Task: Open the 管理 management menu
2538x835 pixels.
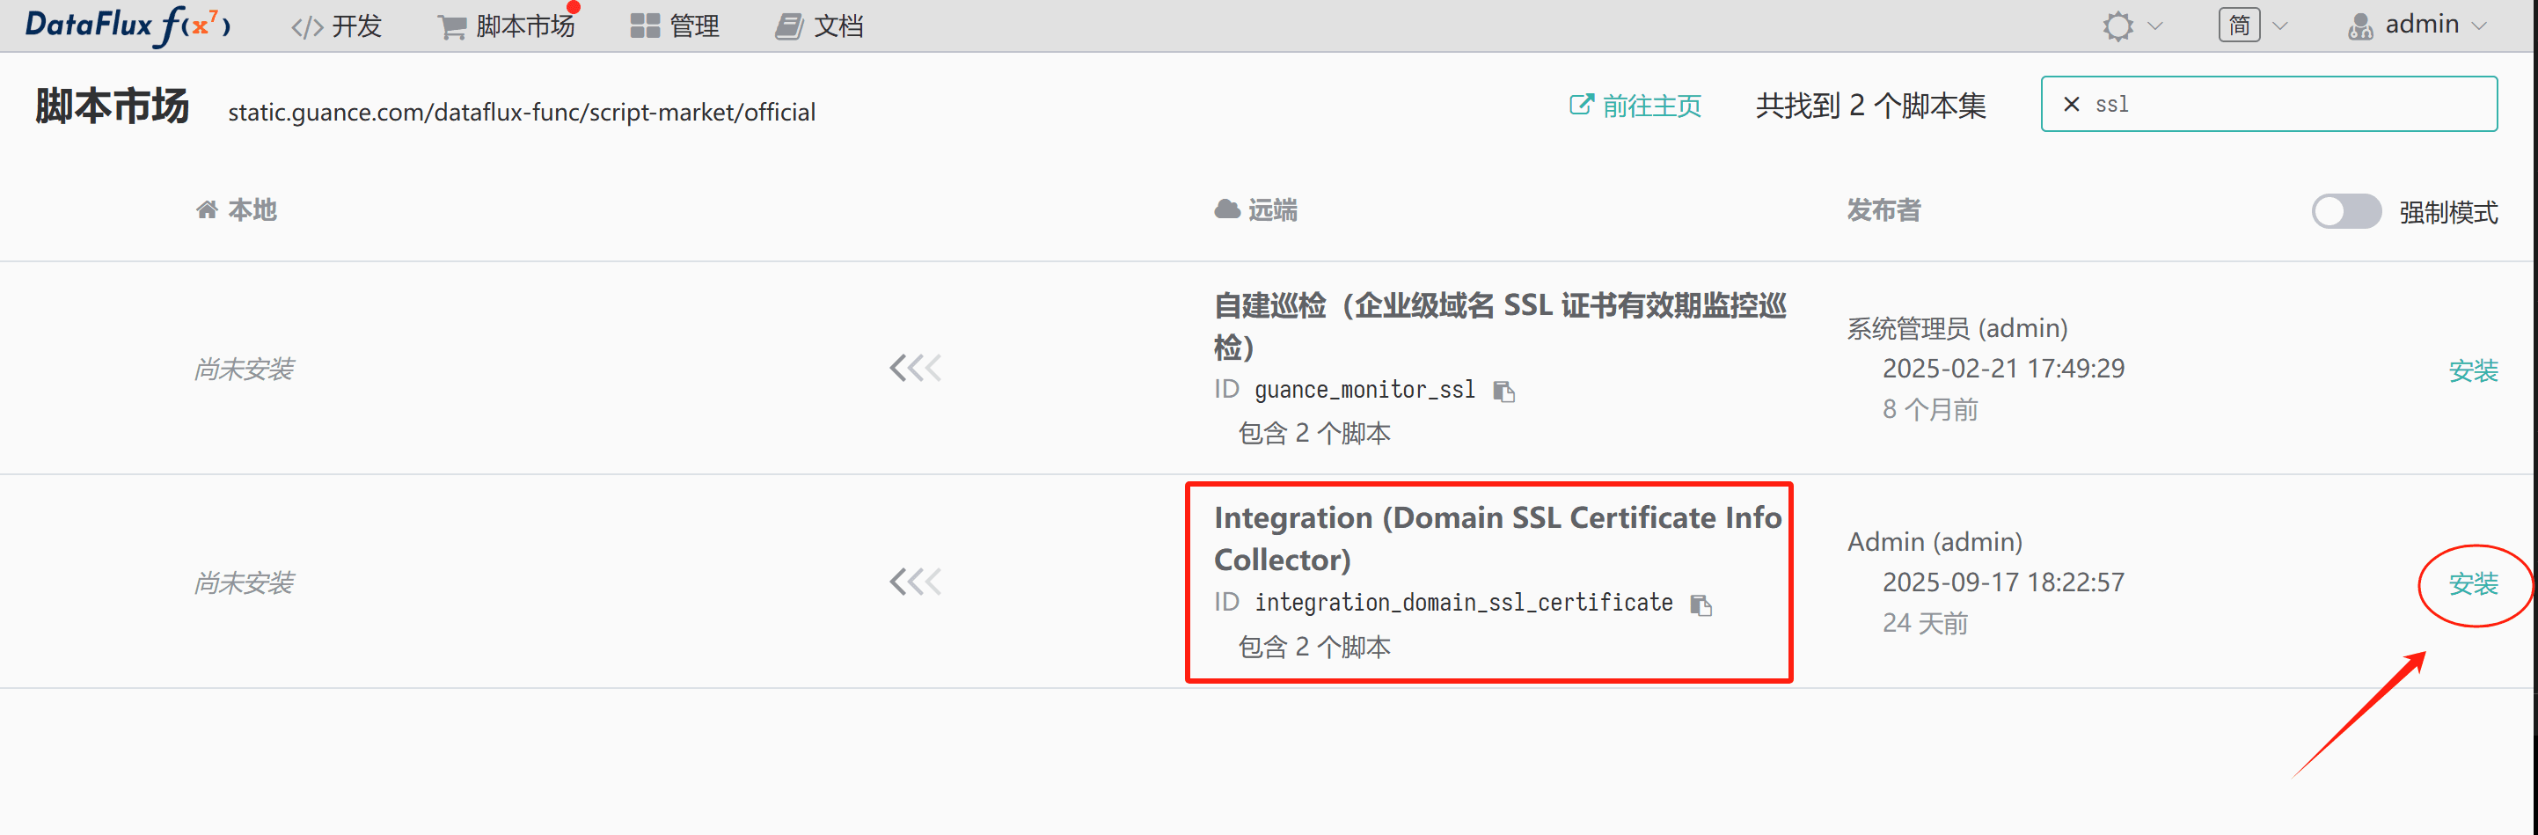Action: click(x=675, y=26)
